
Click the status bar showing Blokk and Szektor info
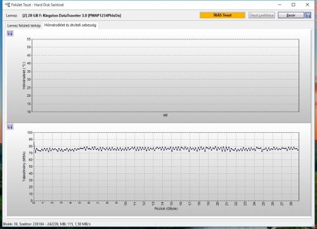[47, 224]
